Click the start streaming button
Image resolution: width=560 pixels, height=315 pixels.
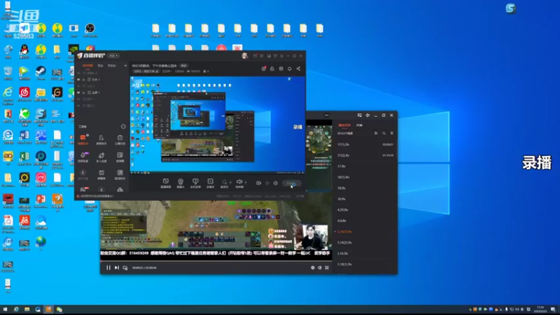click(291, 183)
